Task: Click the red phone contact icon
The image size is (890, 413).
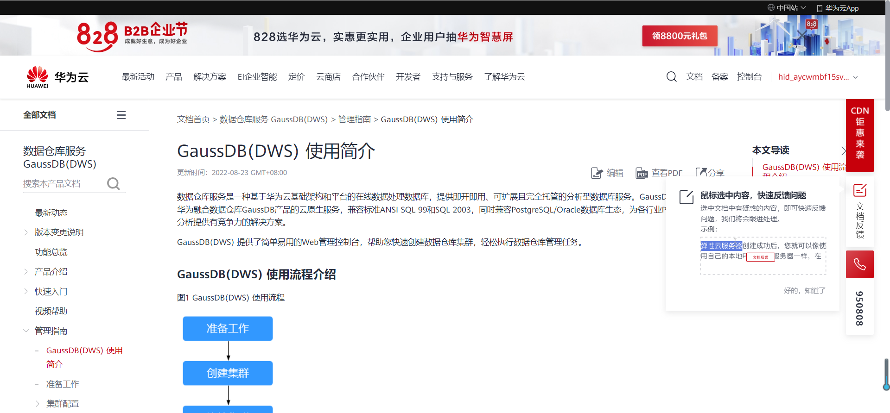Action: (860, 264)
